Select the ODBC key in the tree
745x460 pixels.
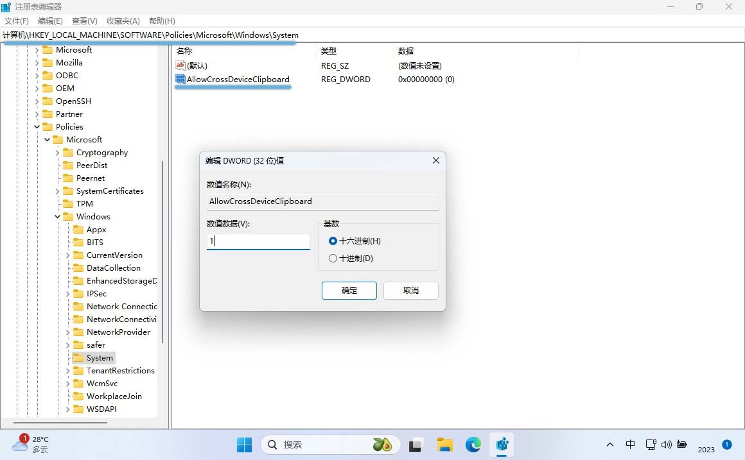(x=67, y=76)
